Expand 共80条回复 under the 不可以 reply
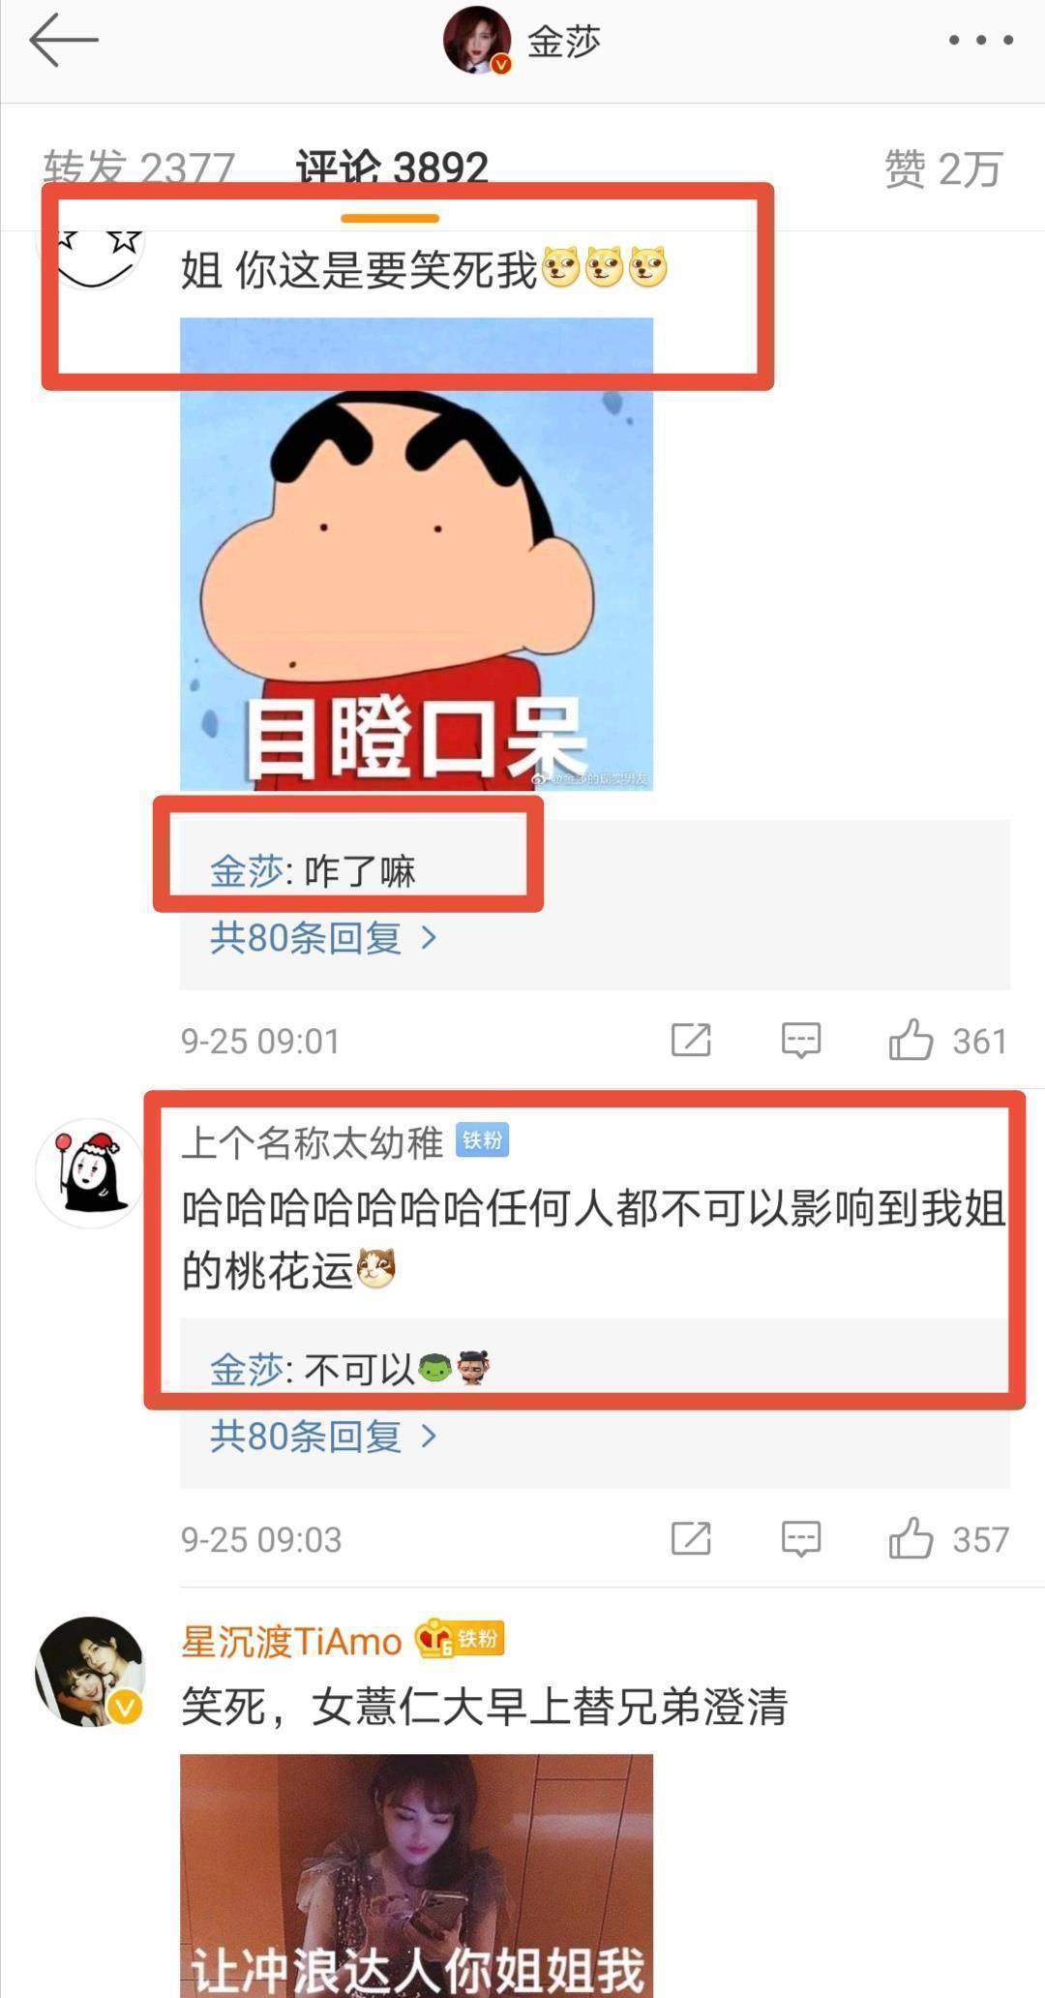Screen dimensions: 1045x1998 tap(324, 1436)
